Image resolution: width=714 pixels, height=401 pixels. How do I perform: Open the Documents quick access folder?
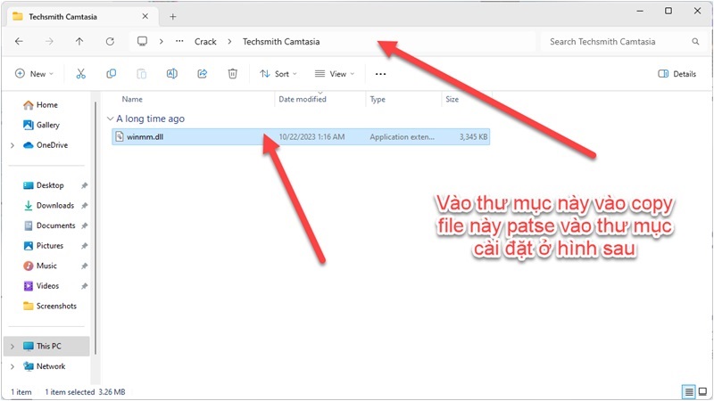coord(49,225)
